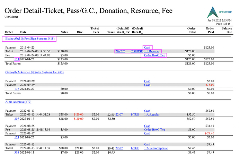Click COURSE performance link
The width and height of the screenshot is (239, 154).
[136, 51]
